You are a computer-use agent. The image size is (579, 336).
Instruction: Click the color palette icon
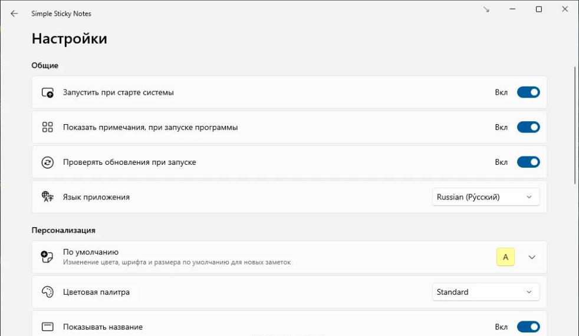(47, 292)
